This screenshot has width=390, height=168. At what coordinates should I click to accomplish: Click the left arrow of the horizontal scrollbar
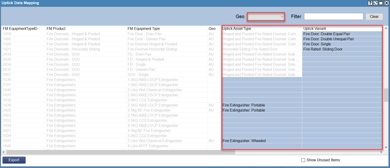(x=3, y=152)
